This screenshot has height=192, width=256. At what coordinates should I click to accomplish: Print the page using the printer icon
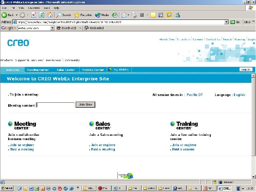pyautogui.click(x=134, y=15)
